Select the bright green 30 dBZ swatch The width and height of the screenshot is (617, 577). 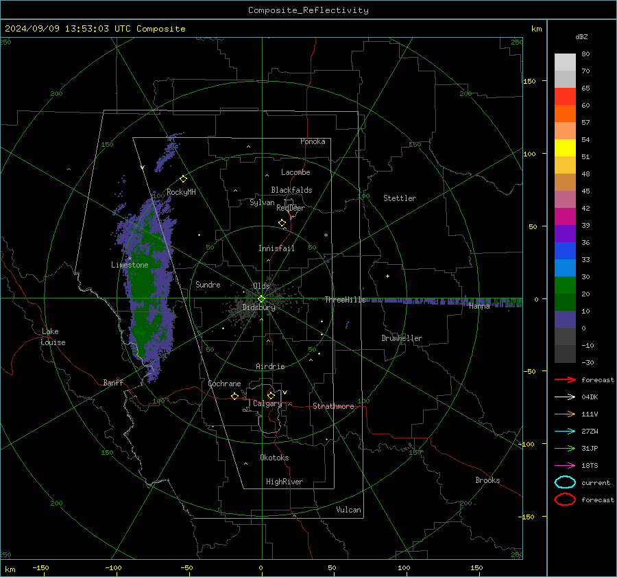[x=565, y=285]
